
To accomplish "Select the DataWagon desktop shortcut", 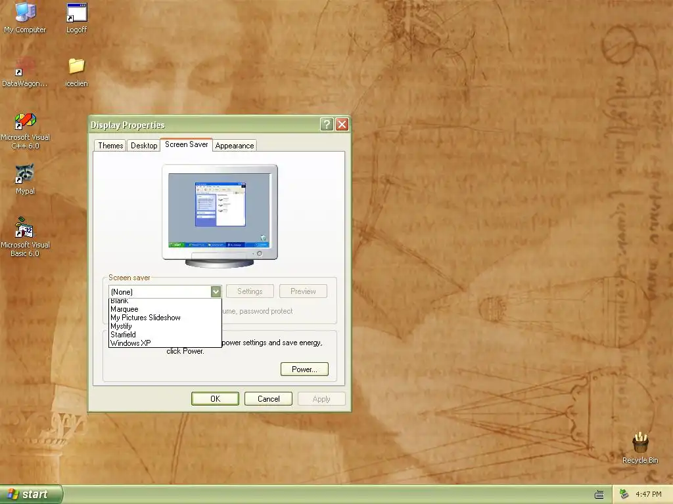I will click(25, 72).
